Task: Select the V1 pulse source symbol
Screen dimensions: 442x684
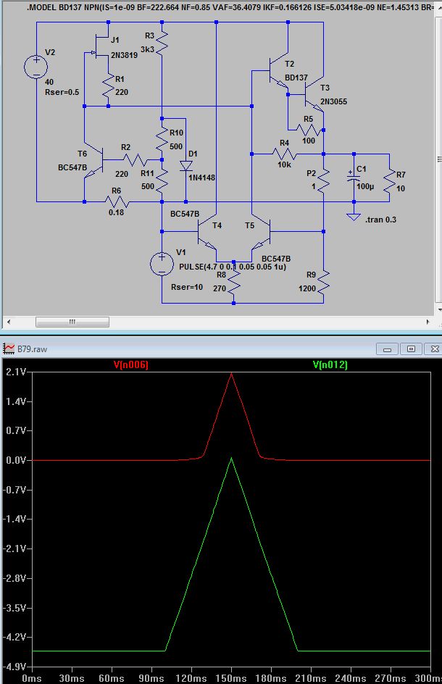Action: pyautogui.click(x=162, y=264)
